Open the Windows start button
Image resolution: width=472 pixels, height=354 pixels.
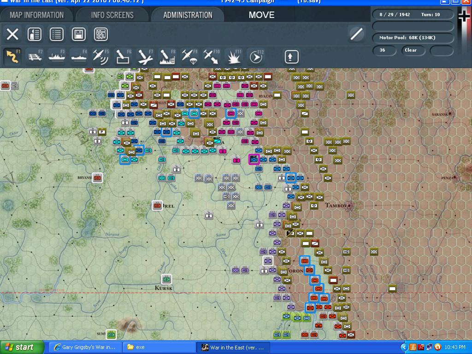22,347
